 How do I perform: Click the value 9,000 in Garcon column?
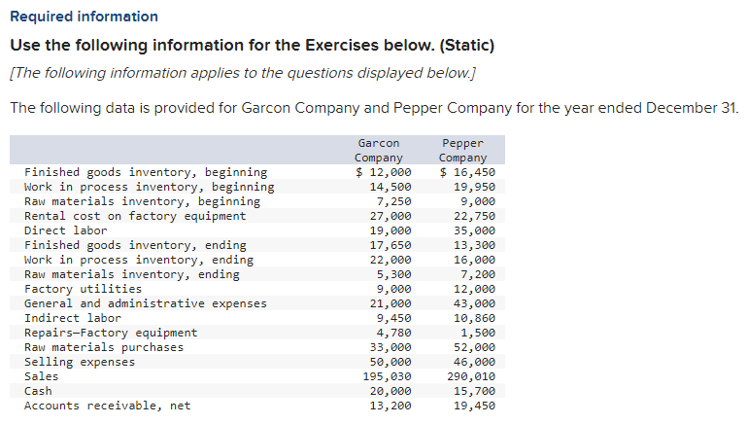(x=394, y=289)
